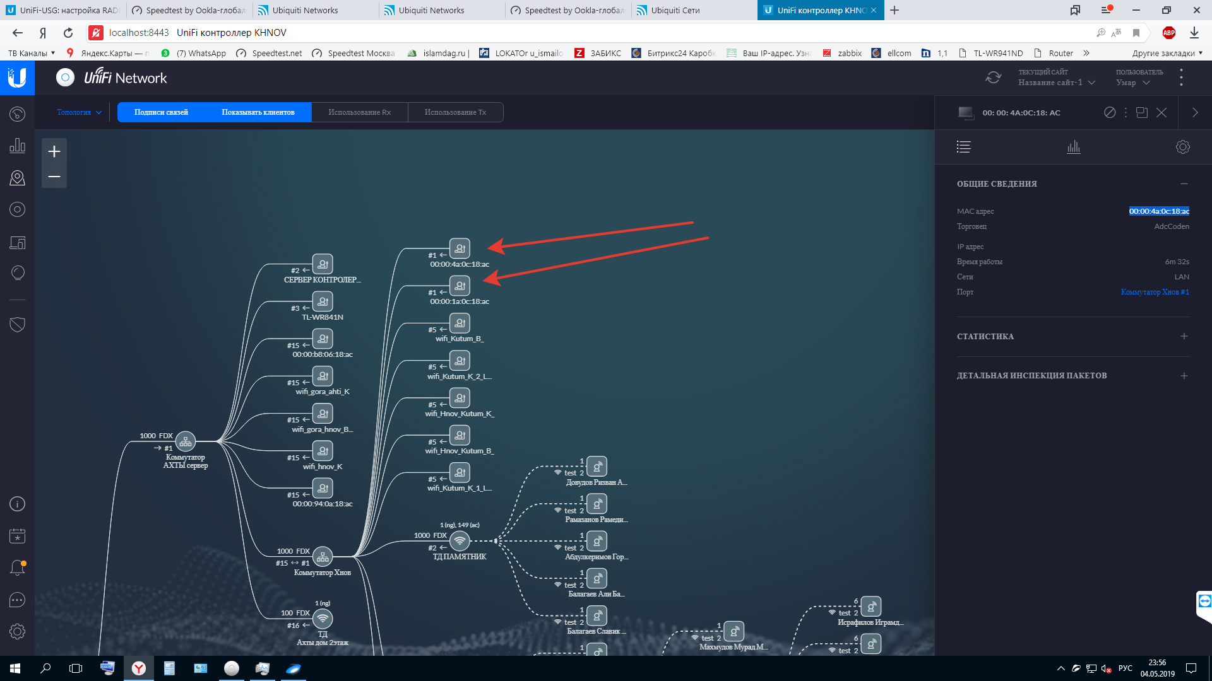Select the Коммутатор Хнов switch node

click(323, 557)
